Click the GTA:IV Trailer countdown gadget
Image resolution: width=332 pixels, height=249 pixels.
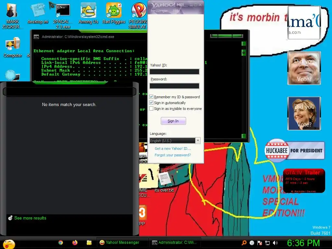click(304, 181)
